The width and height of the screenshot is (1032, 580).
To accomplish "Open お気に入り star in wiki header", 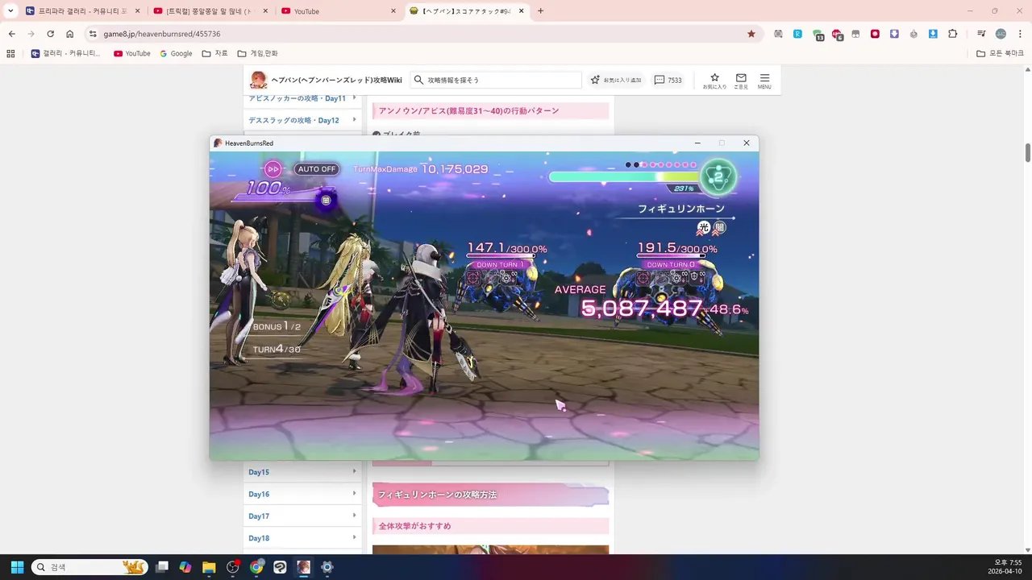I will click(x=714, y=81).
